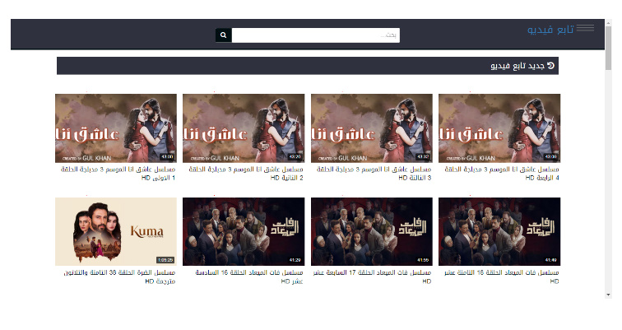Focus the search input field

click(315, 35)
